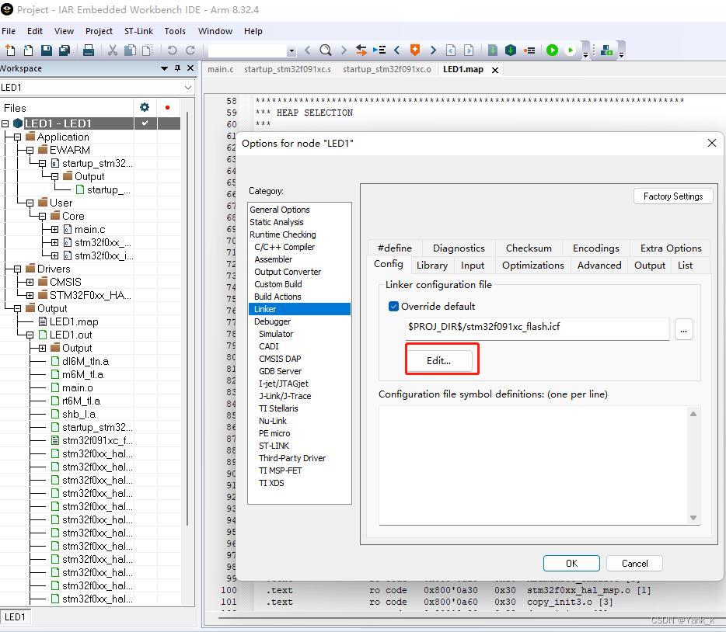Click the browse ... button for icf file
726x632 pixels.
pyautogui.click(x=683, y=330)
